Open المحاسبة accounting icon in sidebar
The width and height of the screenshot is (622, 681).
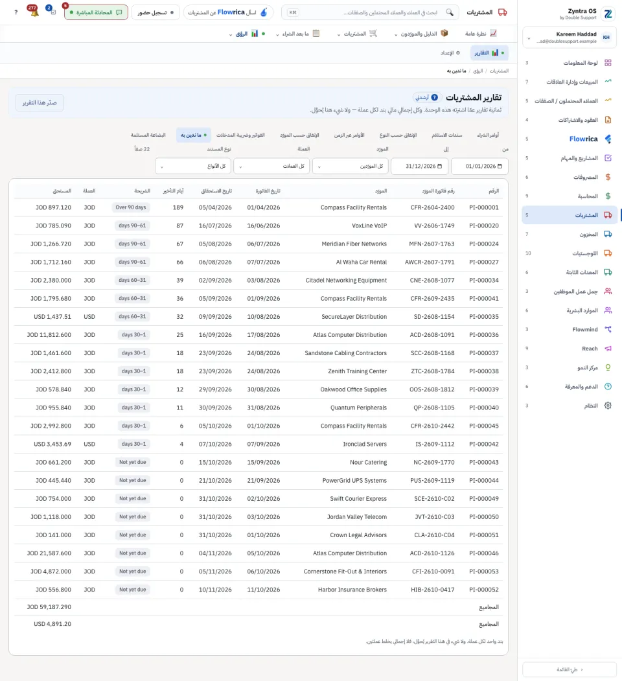click(608, 196)
